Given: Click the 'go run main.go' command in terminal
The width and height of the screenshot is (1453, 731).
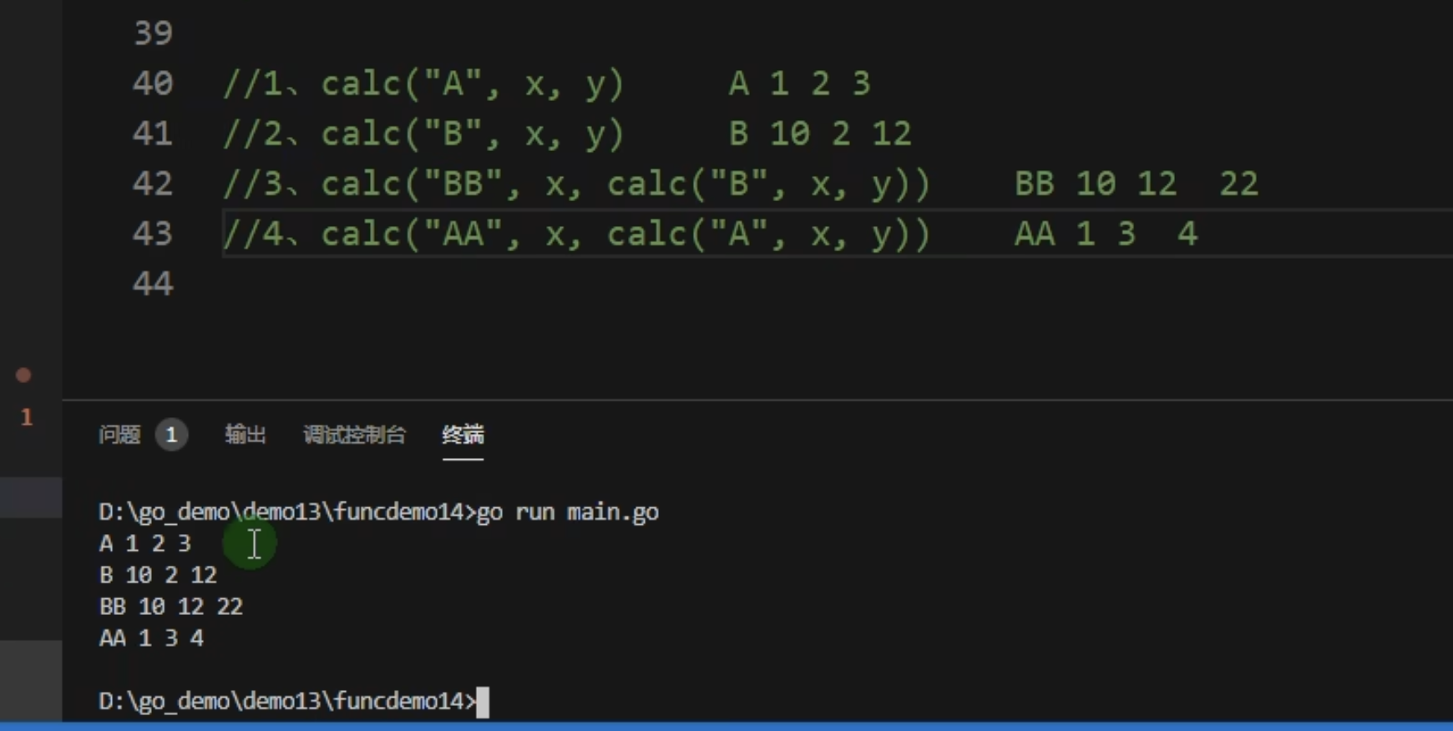Looking at the screenshot, I should tap(568, 512).
